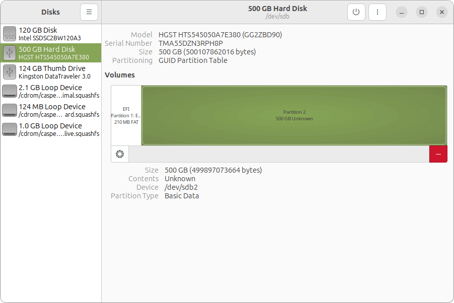Viewport: 454px width, 303px height.
Task: Click the Kingston DataTraveler 3.0 entry label
Action: tap(54, 77)
